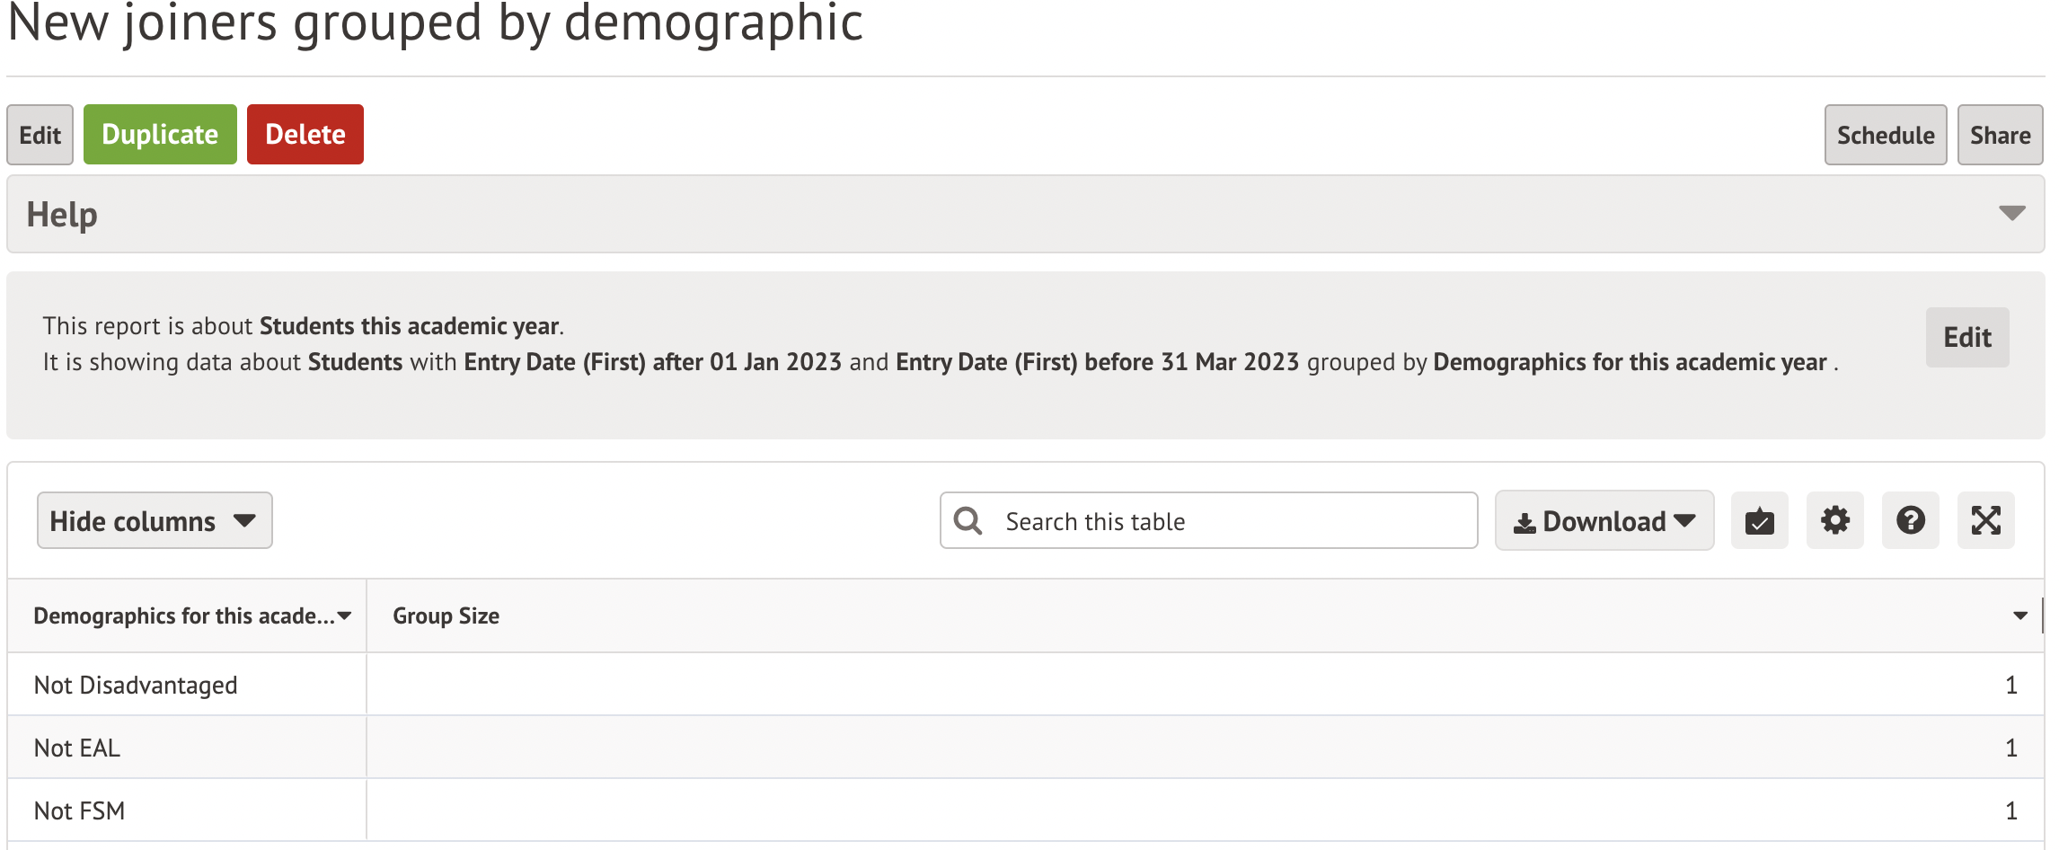Expand table to fullscreen with arrows icon
The height and width of the screenshot is (850, 2059).
tap(1985, 521)
